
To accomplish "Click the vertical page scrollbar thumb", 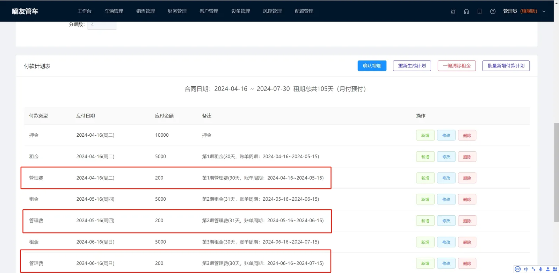I will click(x=557, y=172).
